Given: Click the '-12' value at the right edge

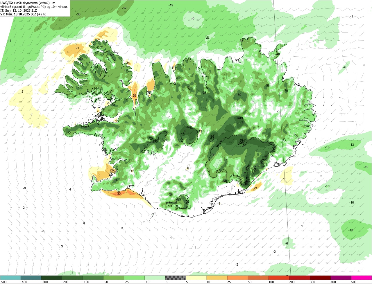Looking at the screenshot, I should pos(366,167).
